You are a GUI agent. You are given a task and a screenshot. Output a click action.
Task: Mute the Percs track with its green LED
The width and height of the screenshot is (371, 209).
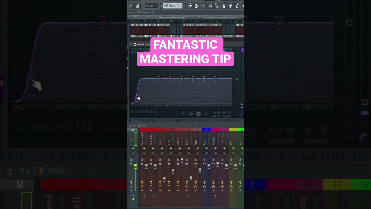(x=198, y=148)
